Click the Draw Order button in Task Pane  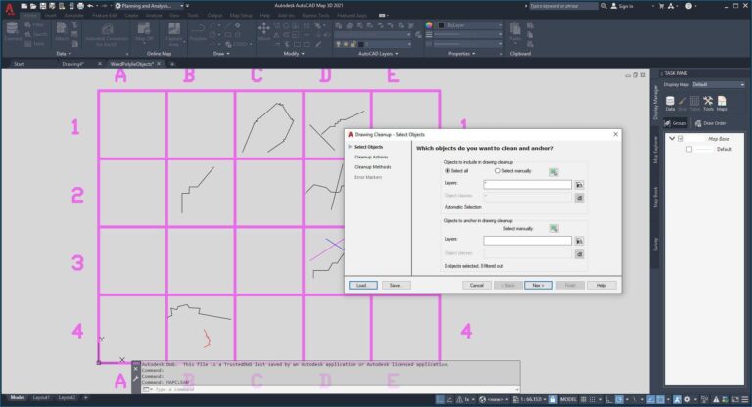[710, 123]
